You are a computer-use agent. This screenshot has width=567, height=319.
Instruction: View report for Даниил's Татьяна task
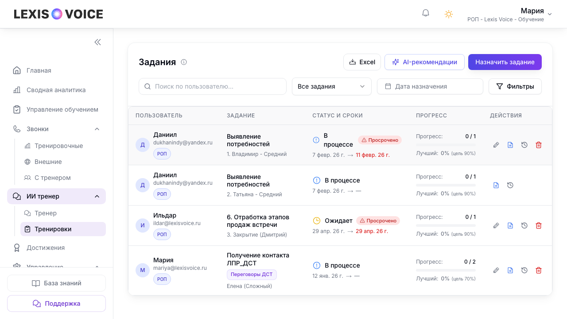tap(496, 185)
